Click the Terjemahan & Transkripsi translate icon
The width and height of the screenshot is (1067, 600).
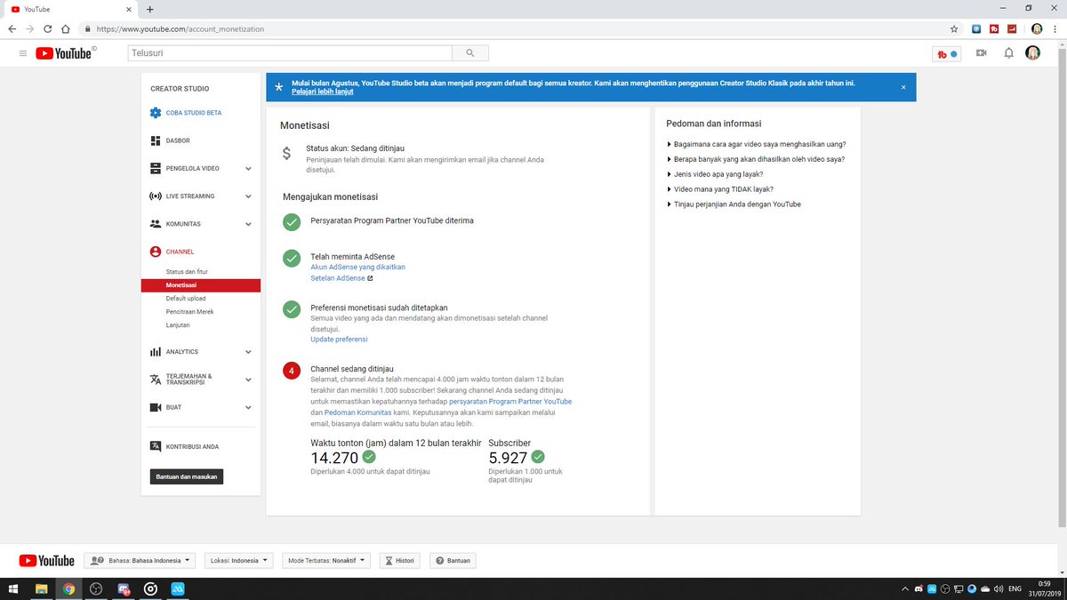[x=156, y=380]
